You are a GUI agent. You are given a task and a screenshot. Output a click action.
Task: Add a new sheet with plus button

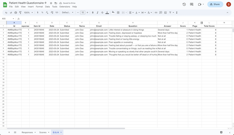[9, 132]
